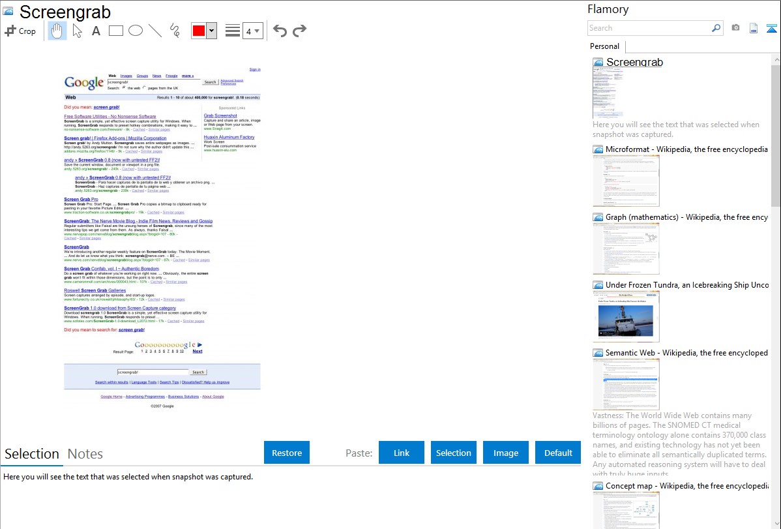Click the Paste Selection button
The height and width of the screenshot is (529, 781).
coord(454,453)
